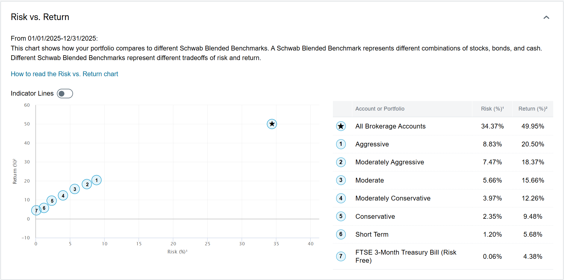Click chart marker 7 near the origin
The width and height of the screenshot is (564, 280).
click(x=36, y=210)
